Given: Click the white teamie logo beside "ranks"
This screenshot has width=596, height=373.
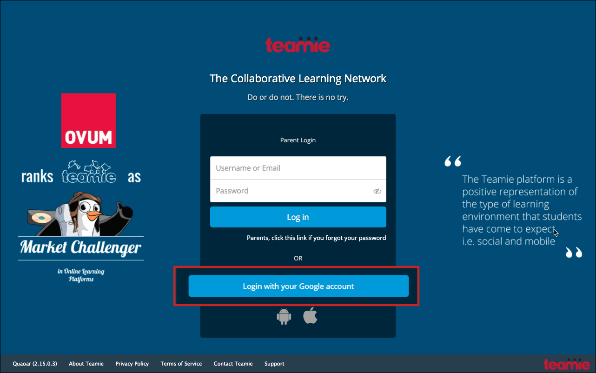Looking at the screenshot, I should click(x=89, y=173).
